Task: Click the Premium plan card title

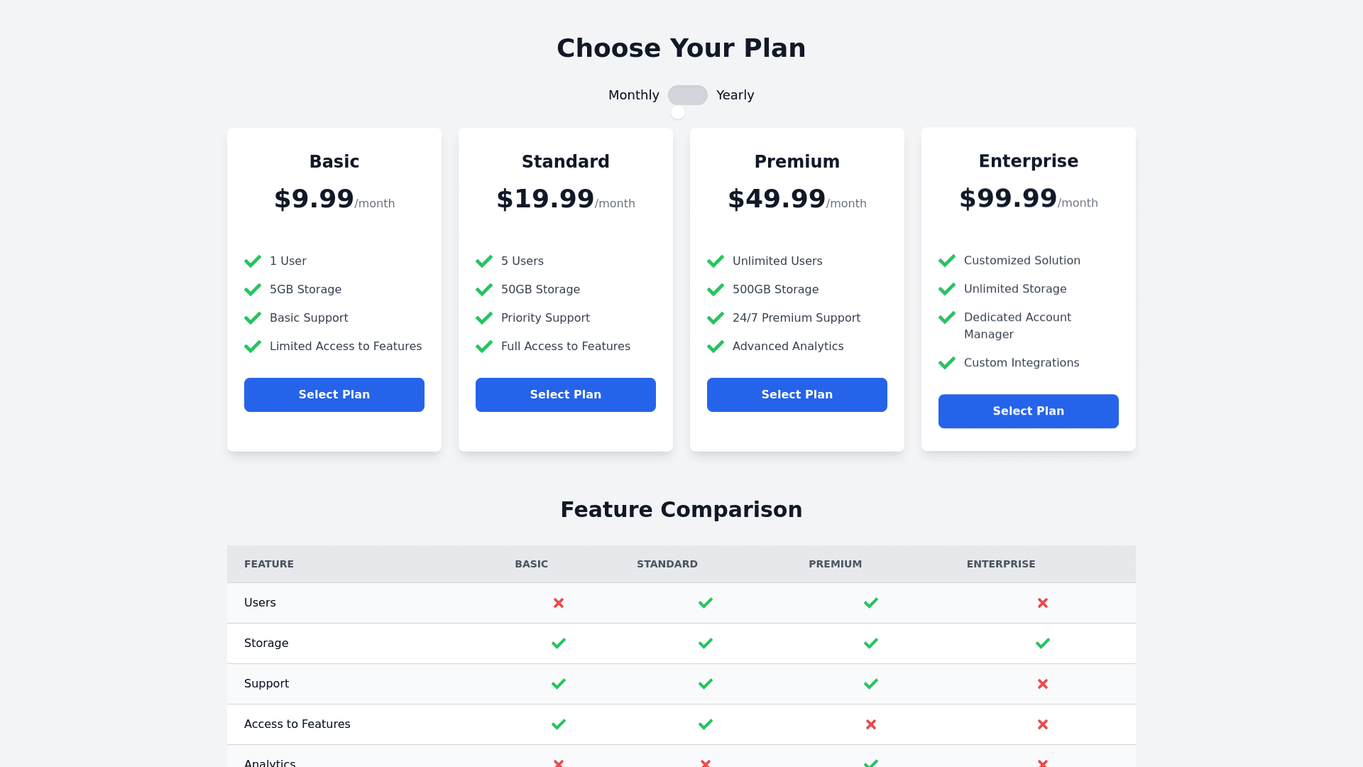Action: (x=797, y=162)
